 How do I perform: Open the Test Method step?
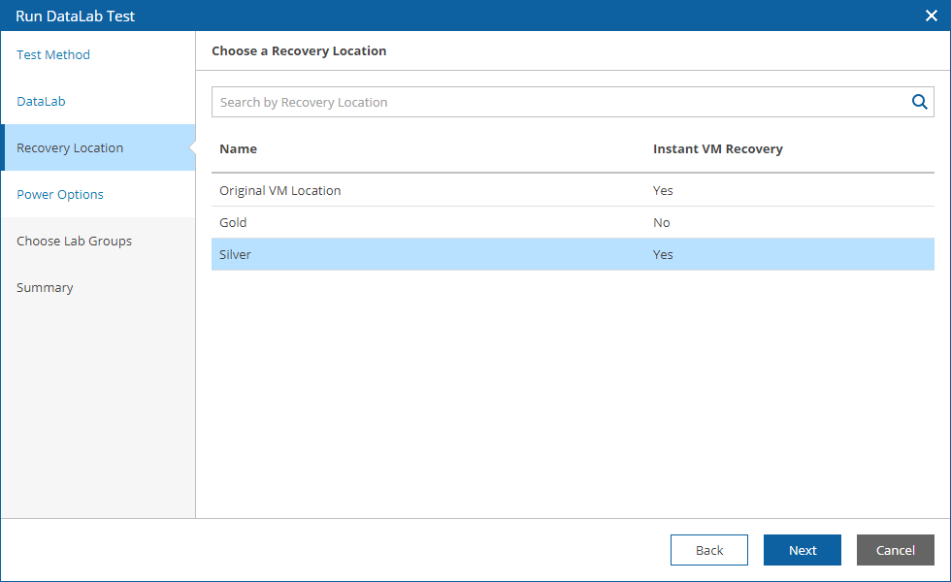tap(53, 54)
